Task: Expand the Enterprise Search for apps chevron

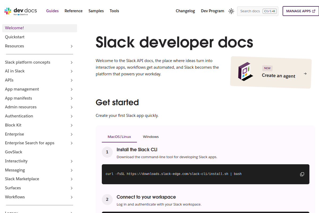Action: pyautogui.click(x=72, y=143)
